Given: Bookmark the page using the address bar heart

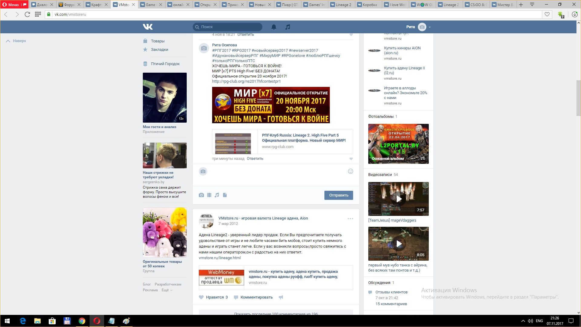Looking at the screenshot, I should (547, 14).
